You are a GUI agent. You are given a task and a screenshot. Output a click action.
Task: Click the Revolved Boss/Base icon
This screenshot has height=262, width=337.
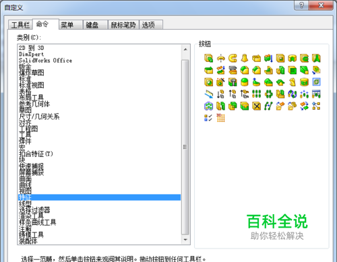(221, 59)
